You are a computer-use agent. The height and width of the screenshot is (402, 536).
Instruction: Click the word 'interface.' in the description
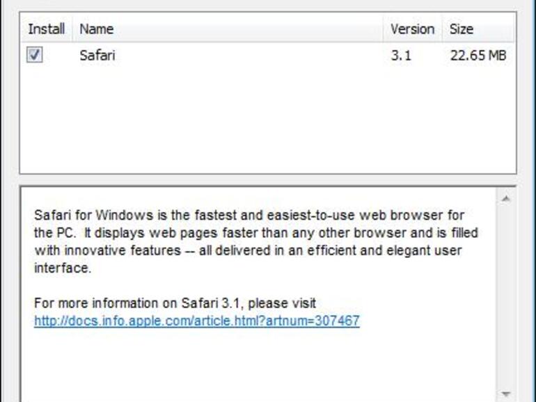[x=63, y=268]
